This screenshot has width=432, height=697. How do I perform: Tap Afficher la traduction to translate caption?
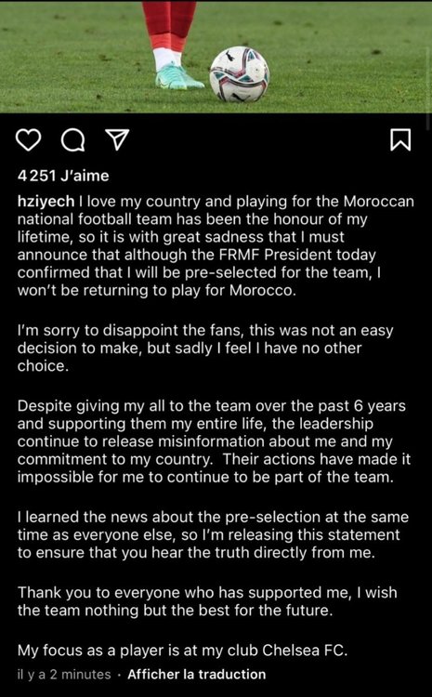[x=196, y=675]
